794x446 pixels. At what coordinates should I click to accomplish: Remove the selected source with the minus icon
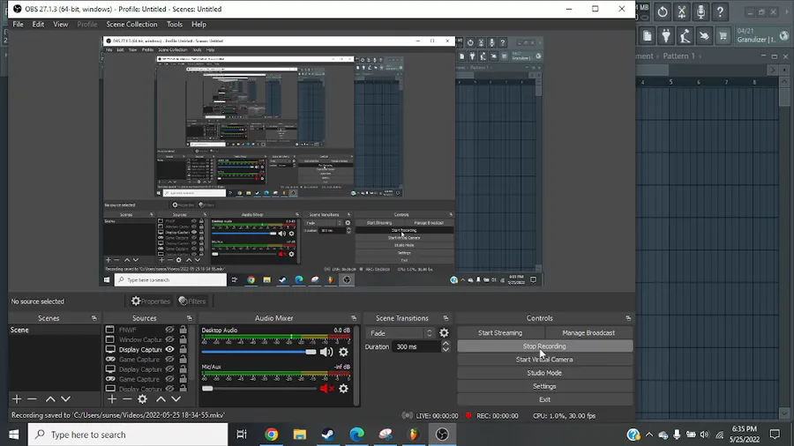coord(127,399)
